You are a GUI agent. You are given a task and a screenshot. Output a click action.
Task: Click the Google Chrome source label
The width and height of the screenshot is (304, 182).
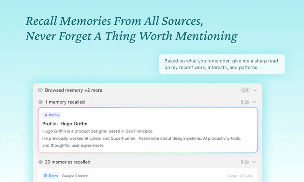click(x=75, y=176)
